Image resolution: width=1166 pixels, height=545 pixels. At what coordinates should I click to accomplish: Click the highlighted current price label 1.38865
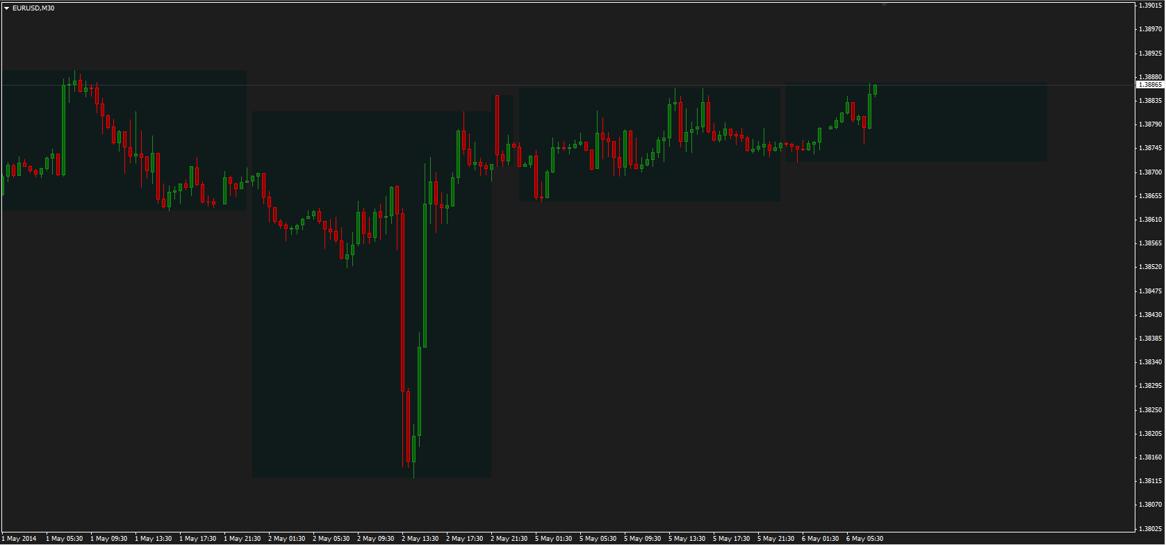[1149, 85]
